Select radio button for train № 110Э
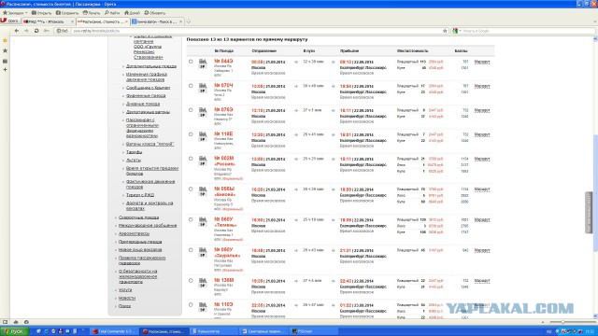 (191, 305)
